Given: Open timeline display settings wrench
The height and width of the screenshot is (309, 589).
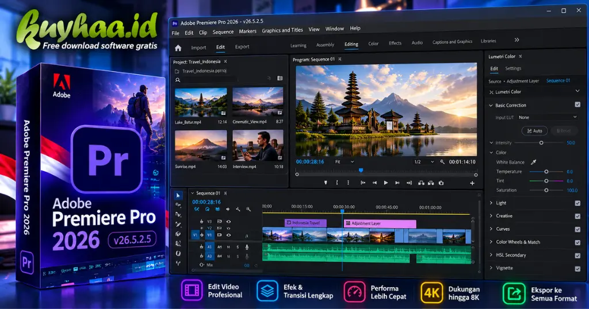Looking at the screenshot, I should click(238, 209).
